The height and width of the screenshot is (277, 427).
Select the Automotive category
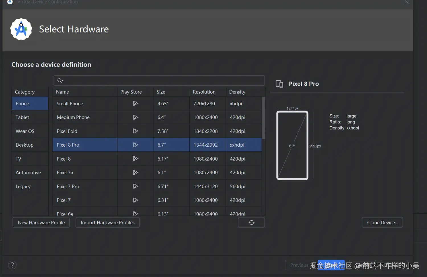point(28,173)
